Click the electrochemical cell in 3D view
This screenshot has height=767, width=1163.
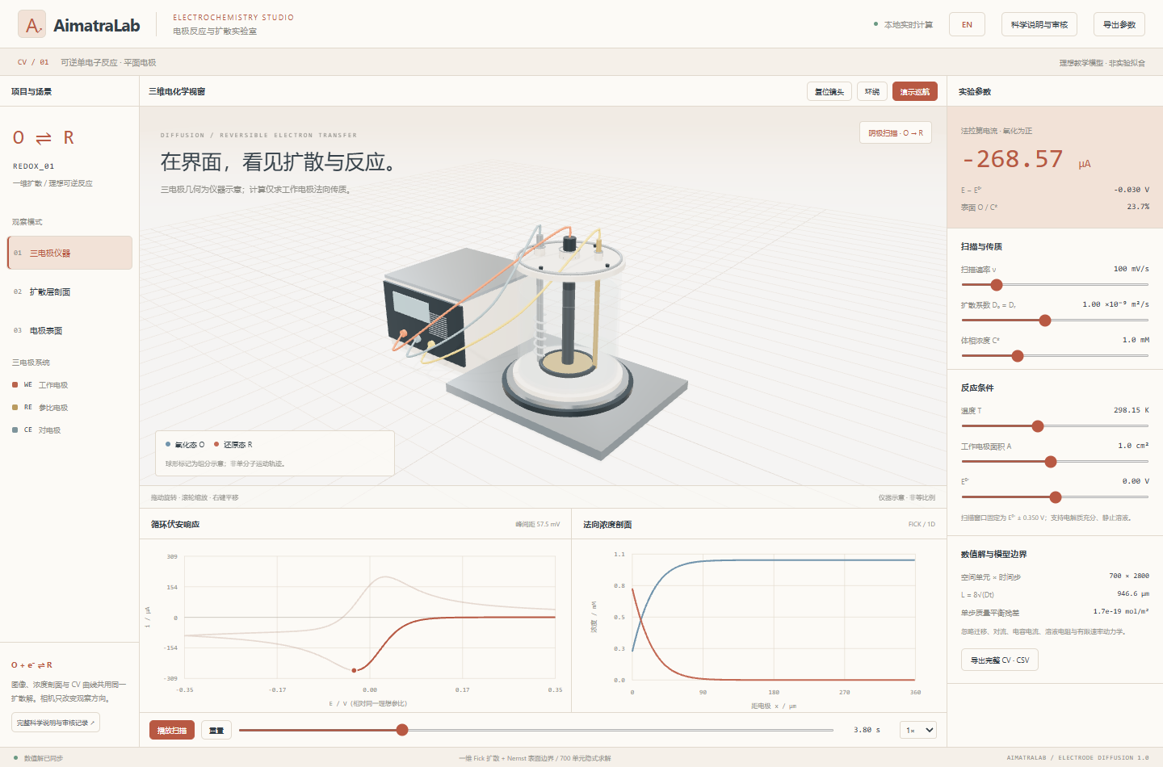pos(569,323)
